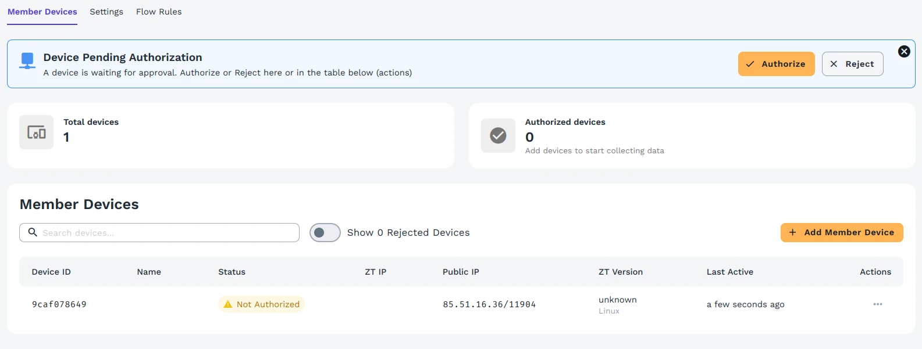Screen dimensions: 922x349
Task: Open the three-dot actions menu for 9caf078649
Action: click(x=878, y=304)
